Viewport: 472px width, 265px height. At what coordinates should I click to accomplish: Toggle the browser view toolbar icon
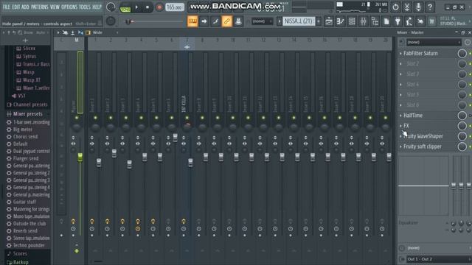(x=375, y=21)
